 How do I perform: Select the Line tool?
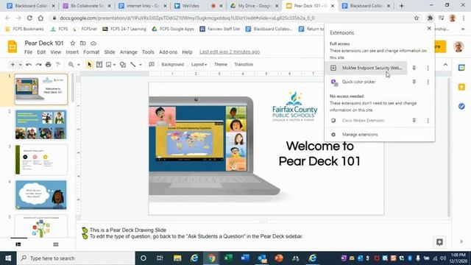click(133, 65)
